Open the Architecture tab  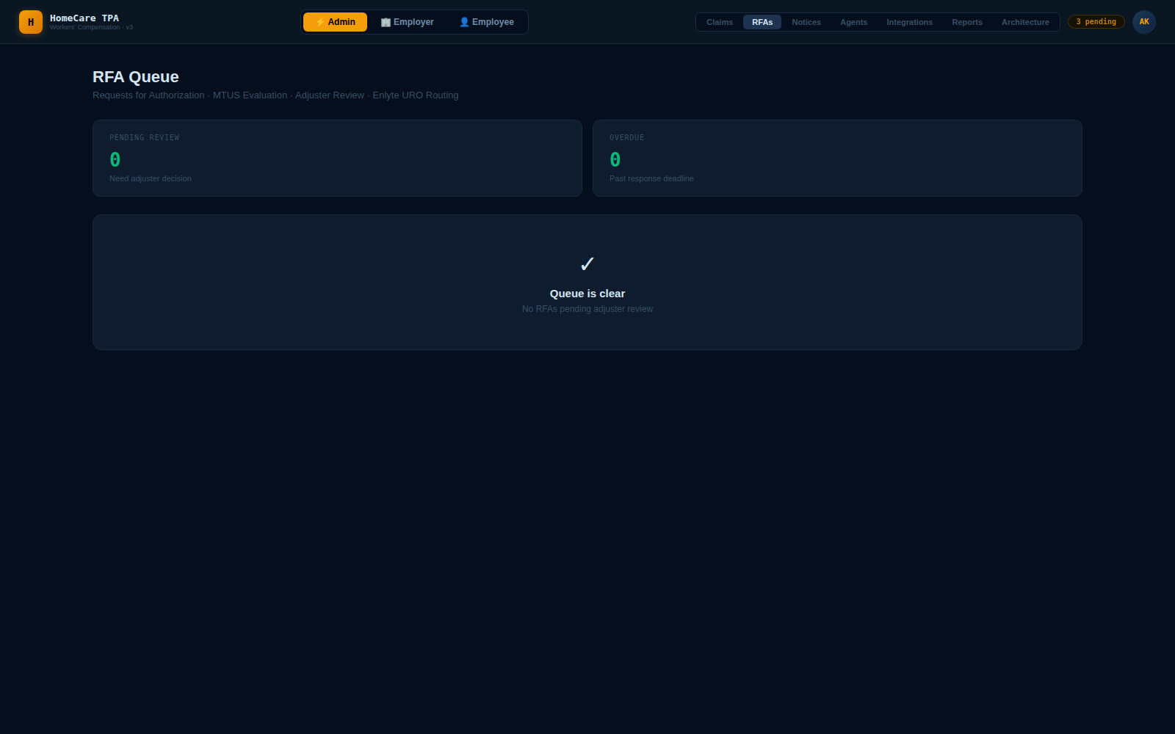[x=1025, y=22]
